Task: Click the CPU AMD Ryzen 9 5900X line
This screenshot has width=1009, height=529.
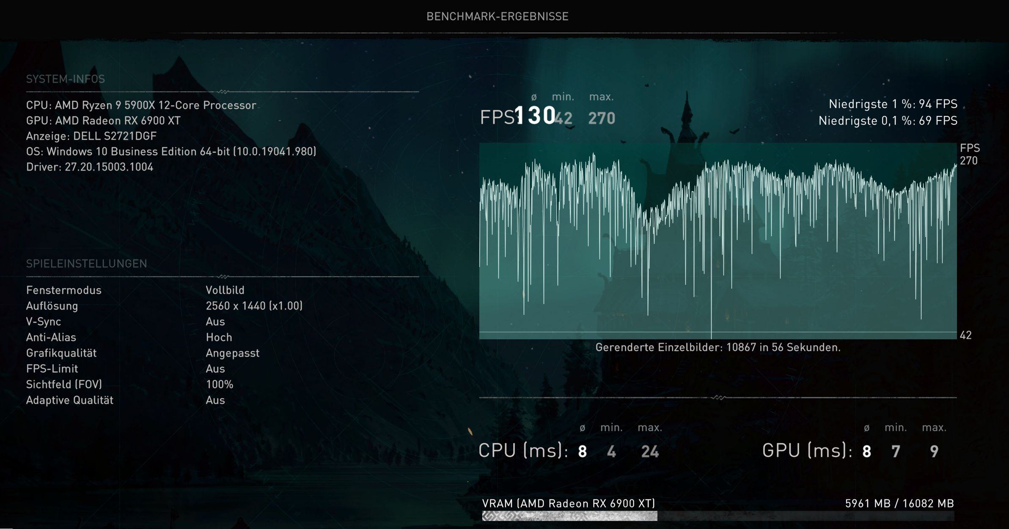Action: 141,105
